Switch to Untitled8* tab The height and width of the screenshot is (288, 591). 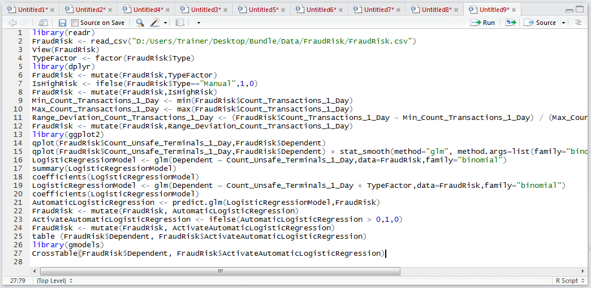pos(433,10)
